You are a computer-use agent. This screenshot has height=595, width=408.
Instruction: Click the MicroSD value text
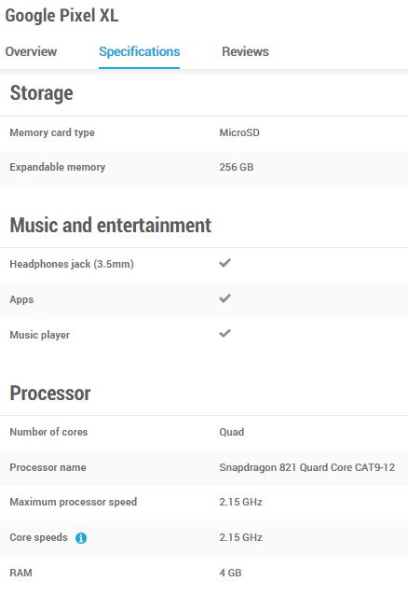239,132
